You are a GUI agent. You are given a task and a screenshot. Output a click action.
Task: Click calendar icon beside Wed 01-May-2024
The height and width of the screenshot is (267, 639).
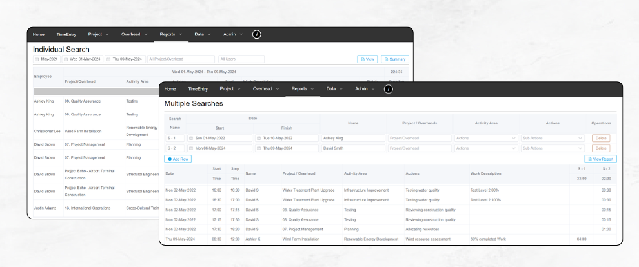(x=65, y=59)
